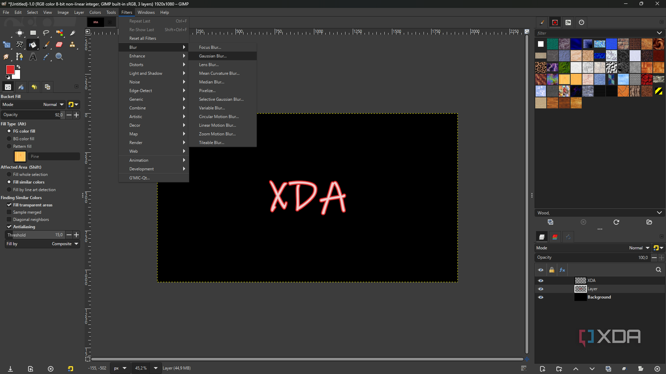The image size is (666, 374).
Task: Select the Free Select lasso tool
Action: click(x=46, y=33)
